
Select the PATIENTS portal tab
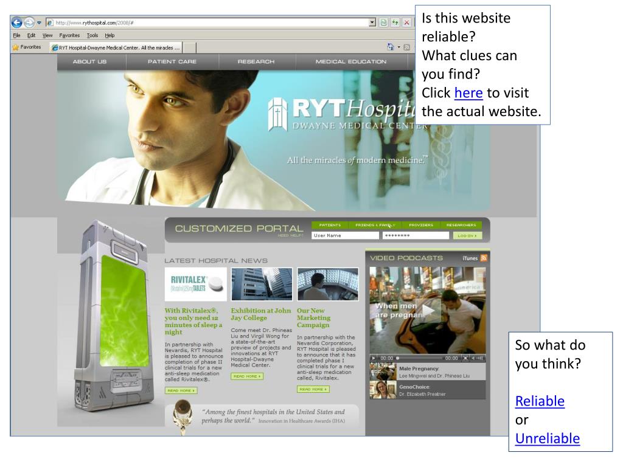pyautogui.click(x=330, y=225)
